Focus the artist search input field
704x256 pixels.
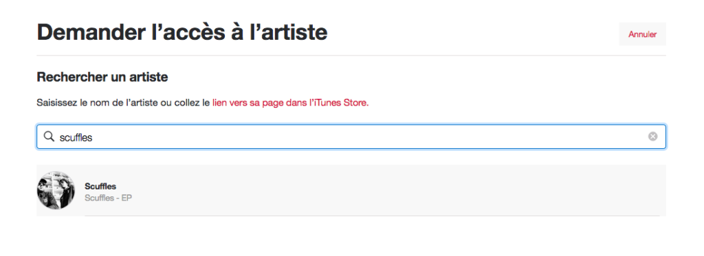coord(351,137)
